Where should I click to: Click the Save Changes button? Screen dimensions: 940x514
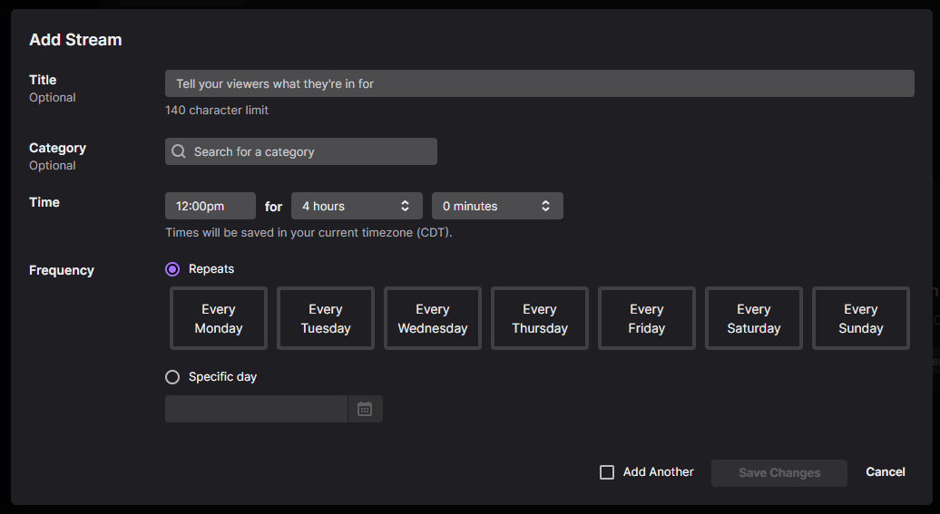(x=779, y=472)
